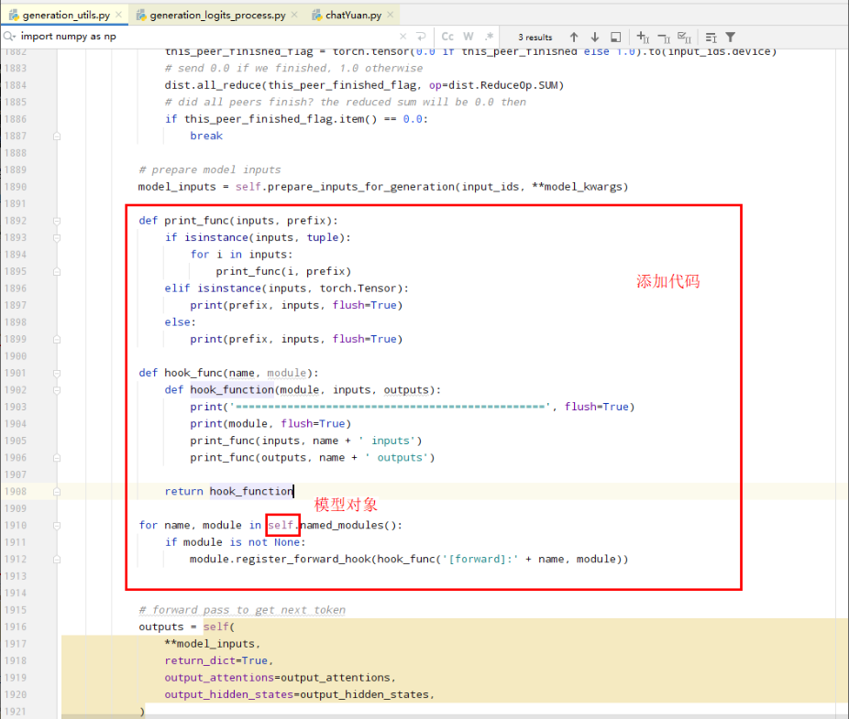Collapse print_func definition at line 1892

pos(57,221)
